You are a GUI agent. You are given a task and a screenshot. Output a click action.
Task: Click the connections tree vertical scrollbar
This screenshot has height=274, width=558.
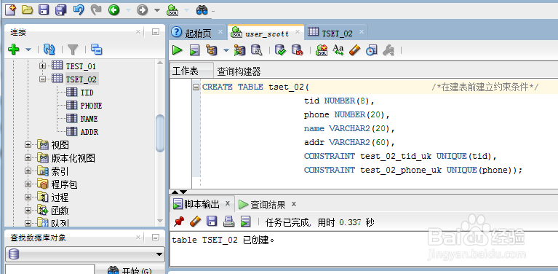click(x=160, y=133)
